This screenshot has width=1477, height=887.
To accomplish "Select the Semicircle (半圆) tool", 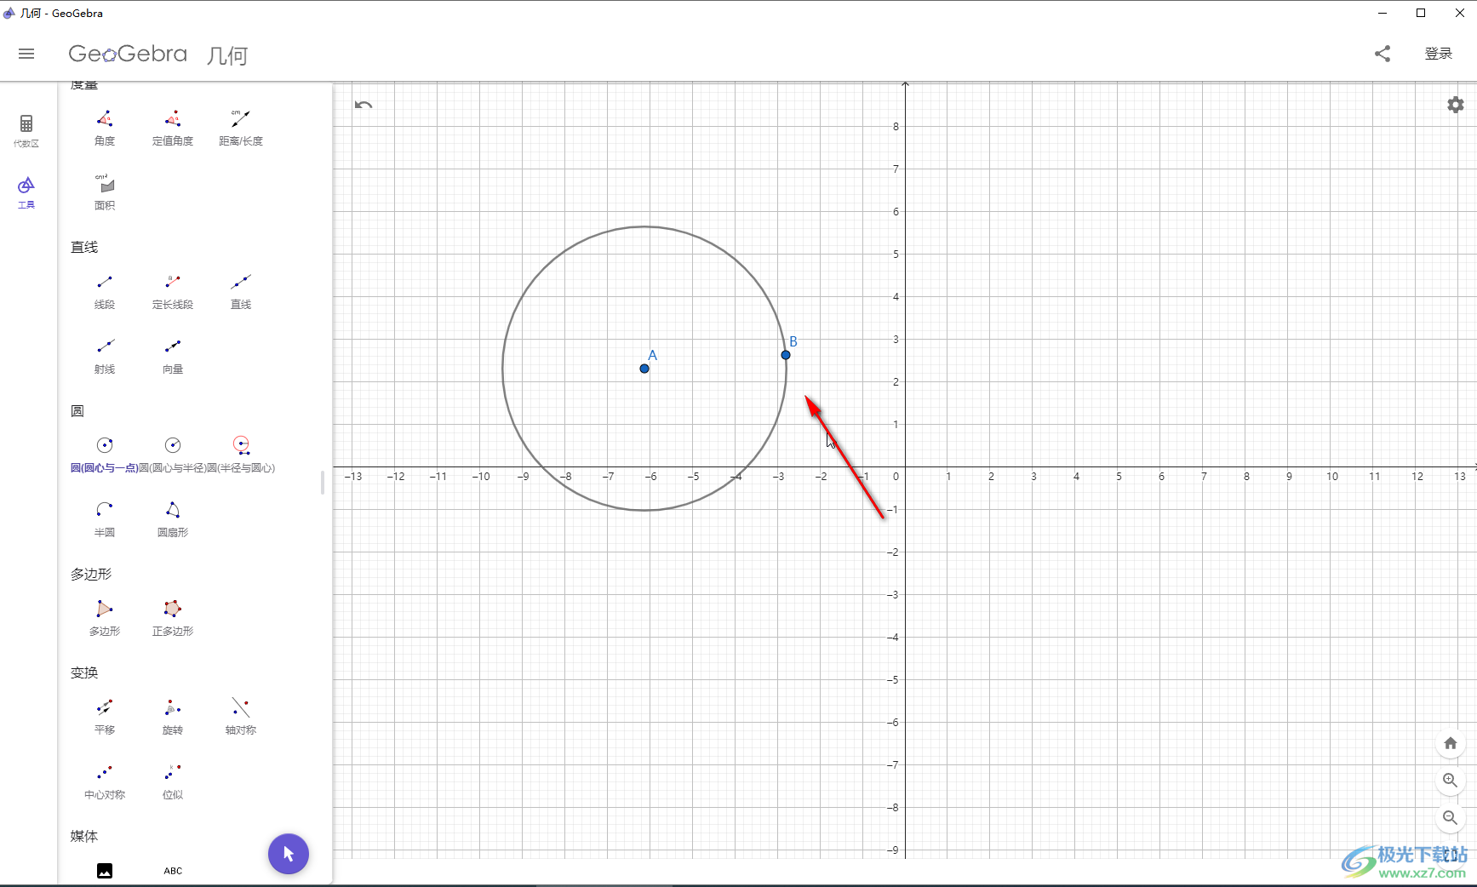I will coord(105,519).
